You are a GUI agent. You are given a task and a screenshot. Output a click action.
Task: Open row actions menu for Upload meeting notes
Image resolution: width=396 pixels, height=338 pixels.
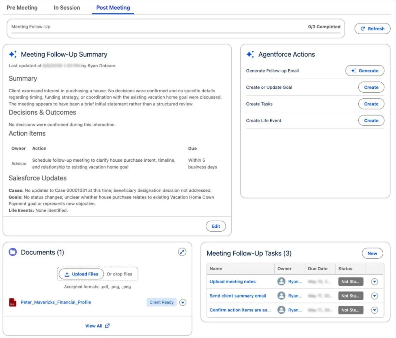375,282
